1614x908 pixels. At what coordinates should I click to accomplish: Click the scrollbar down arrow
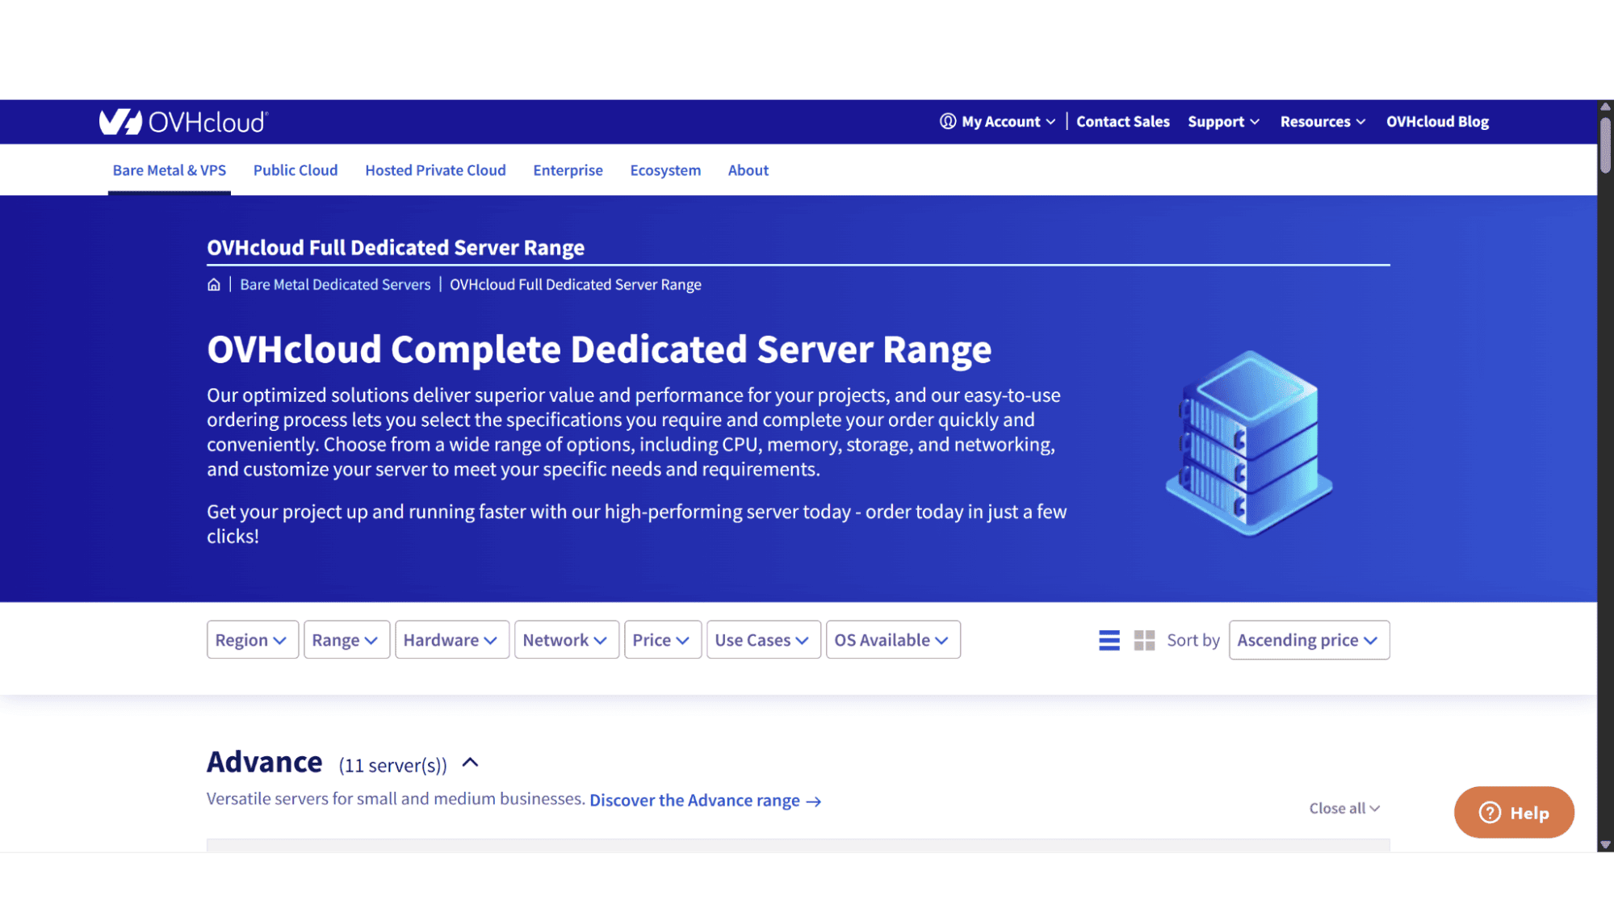pyautogui.click(x=1605, y=844)
